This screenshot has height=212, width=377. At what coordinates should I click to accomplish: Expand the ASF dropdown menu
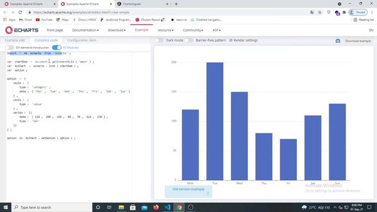click(216, 30)
